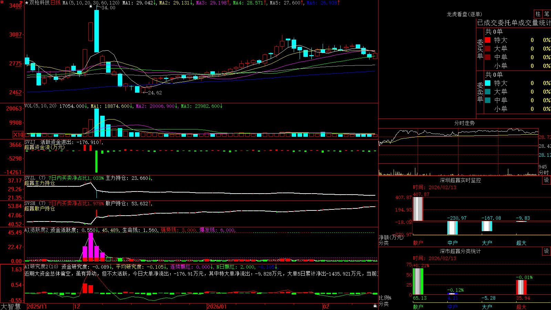Click the 分时走势 panel title
Viewport: 551px width, 310px height.
click(x=464, y=123)
